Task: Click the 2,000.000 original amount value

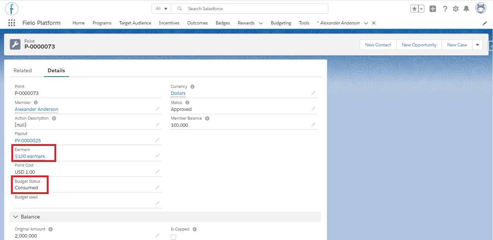Action: click(26, 236)
